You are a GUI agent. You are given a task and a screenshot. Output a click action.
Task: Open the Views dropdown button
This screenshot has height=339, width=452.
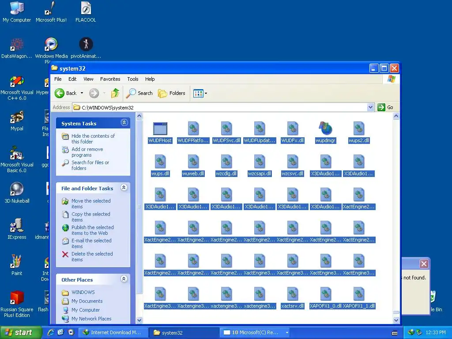click(200, 94)
